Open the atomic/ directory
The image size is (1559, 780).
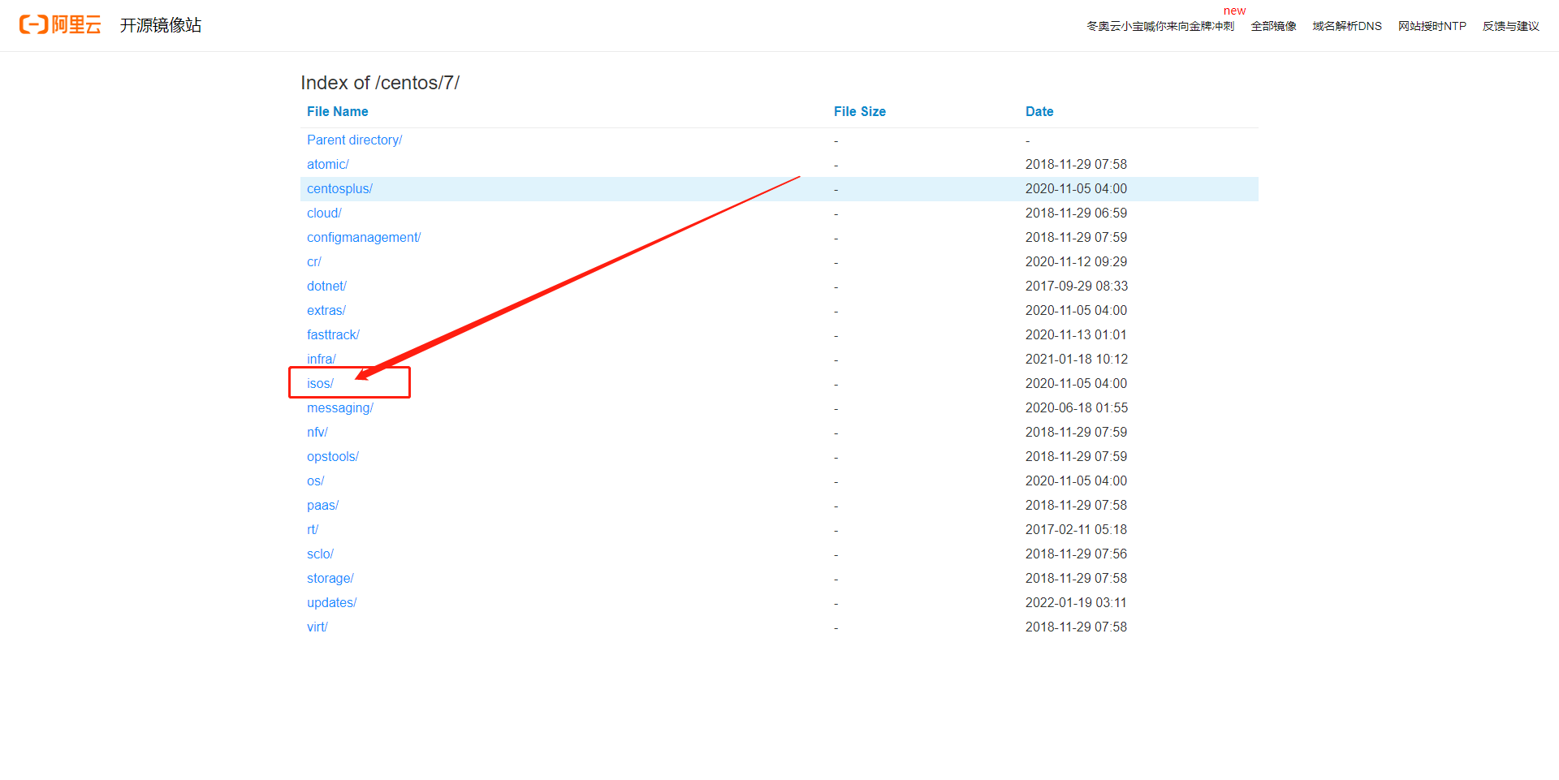coord(328,164)
